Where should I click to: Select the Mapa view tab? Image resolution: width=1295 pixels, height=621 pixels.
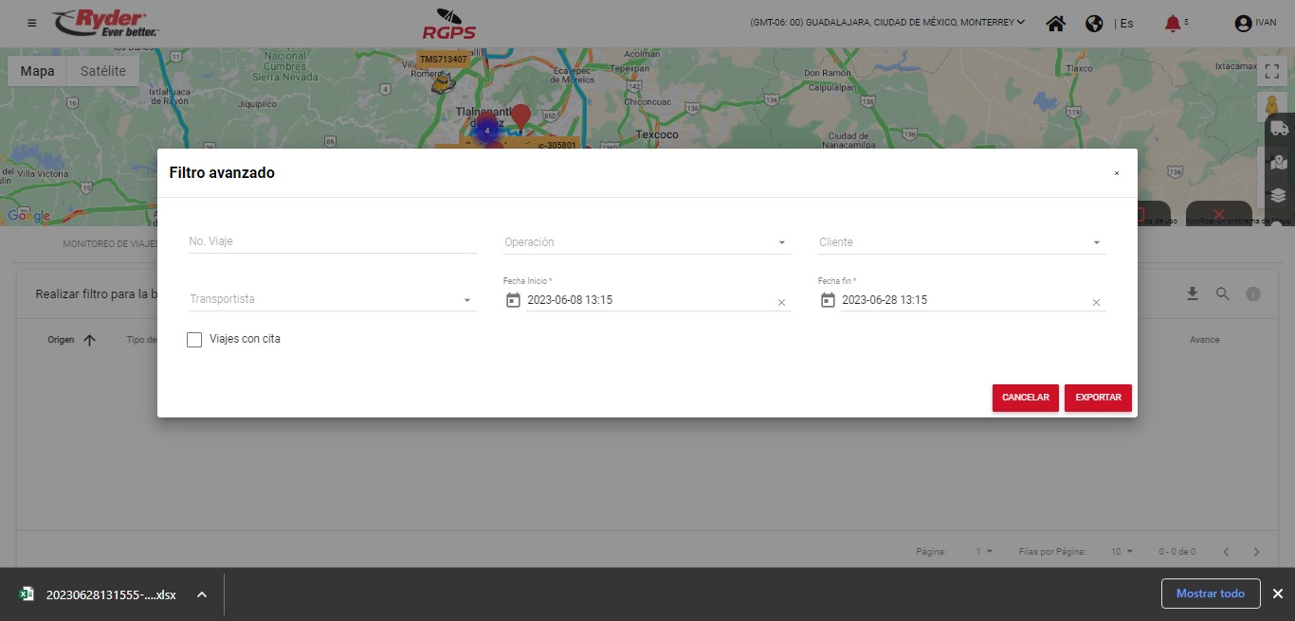(x=38, y=71)
